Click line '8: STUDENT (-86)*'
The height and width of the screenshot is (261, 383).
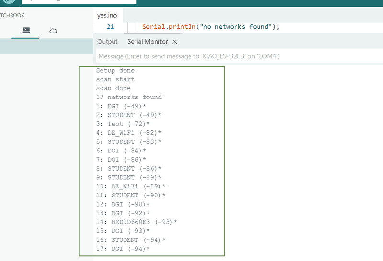[x=129, y=169]
